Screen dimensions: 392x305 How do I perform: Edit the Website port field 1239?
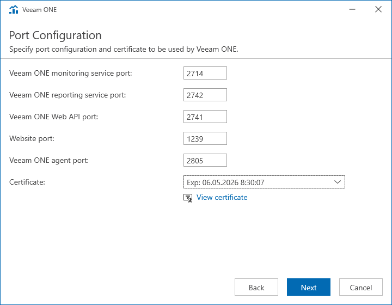pyautogui.click(x=205, y=138)
